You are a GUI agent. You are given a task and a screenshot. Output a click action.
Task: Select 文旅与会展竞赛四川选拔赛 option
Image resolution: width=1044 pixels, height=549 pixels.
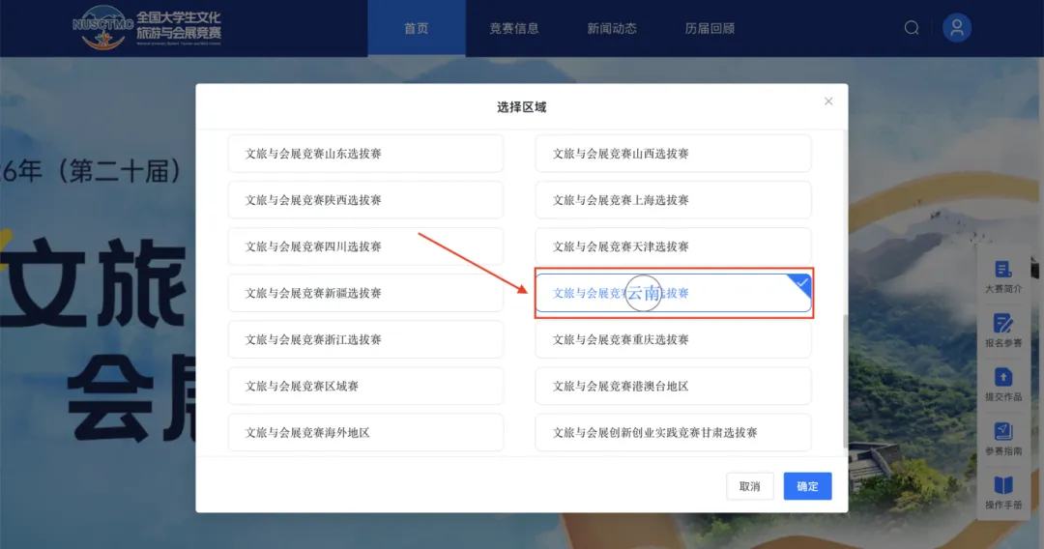365,246
